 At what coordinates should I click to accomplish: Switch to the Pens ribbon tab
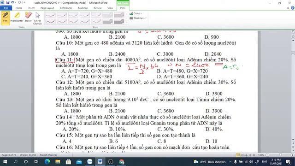coord(123,8)
